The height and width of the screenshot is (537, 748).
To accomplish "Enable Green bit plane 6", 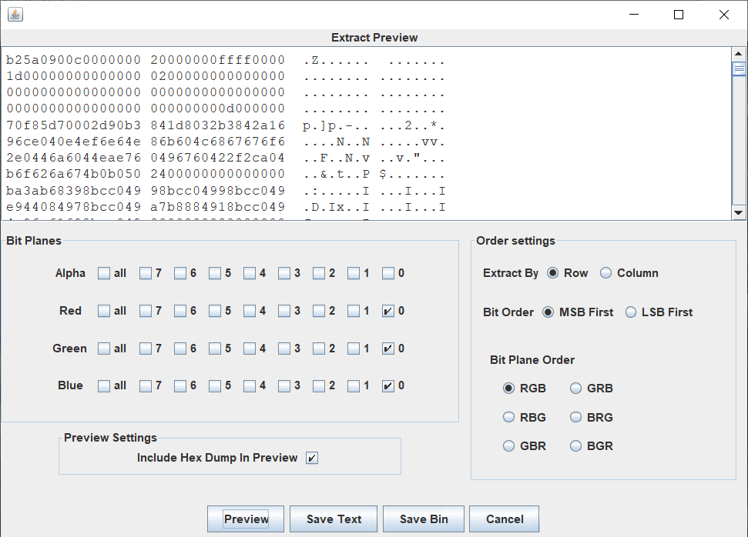I will [179, 349].
